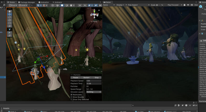
Task: Select the Rect transform tool
Action: pos(10,23)
